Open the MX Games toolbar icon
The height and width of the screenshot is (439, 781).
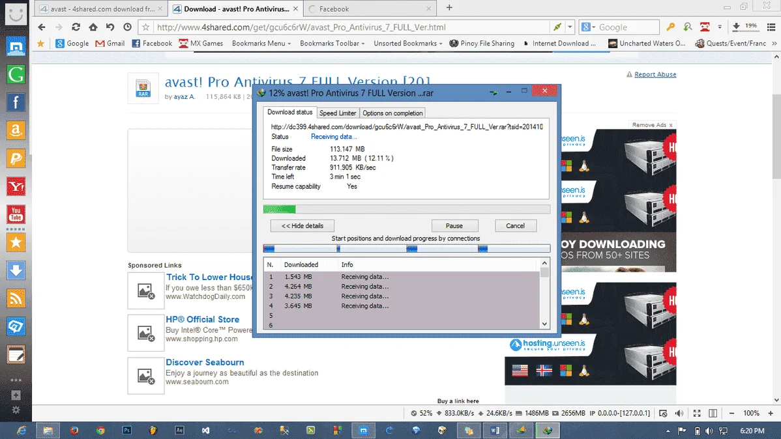click(705, 27)
